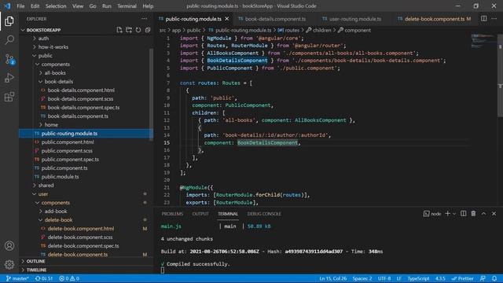This screenshot has height=283, width=503.
Task: Click the New Folder icon in Explorer
Action: [x=129, y=30]
